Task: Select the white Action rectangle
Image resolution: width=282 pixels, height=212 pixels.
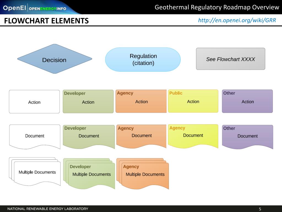Action: click(x=34, y=102)
